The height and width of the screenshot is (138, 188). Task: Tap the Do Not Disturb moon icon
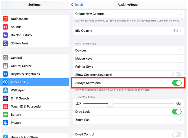[5, 35]
